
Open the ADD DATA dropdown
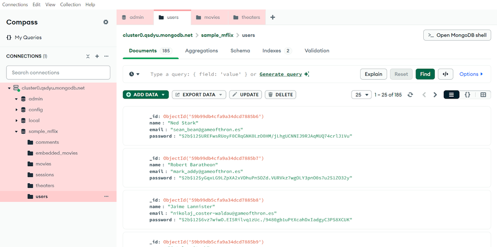coord(146,94)
